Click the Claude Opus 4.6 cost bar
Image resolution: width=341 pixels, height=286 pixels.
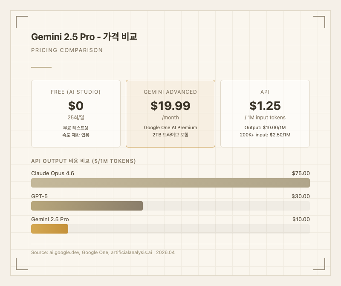pyautogui.click(x=170, y=183)
